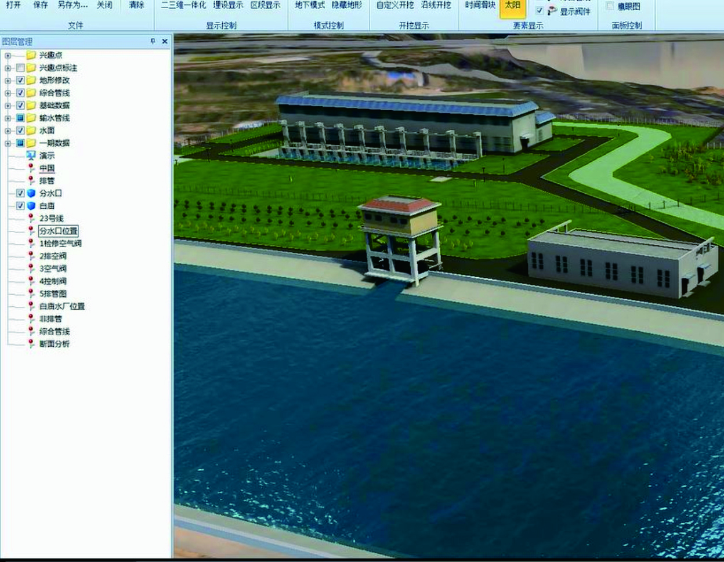Image resolution: width=724 pixels, height=562 pixels.
Task: Expand the 一期数据 folder node
Action: click(x=8, y=143)
